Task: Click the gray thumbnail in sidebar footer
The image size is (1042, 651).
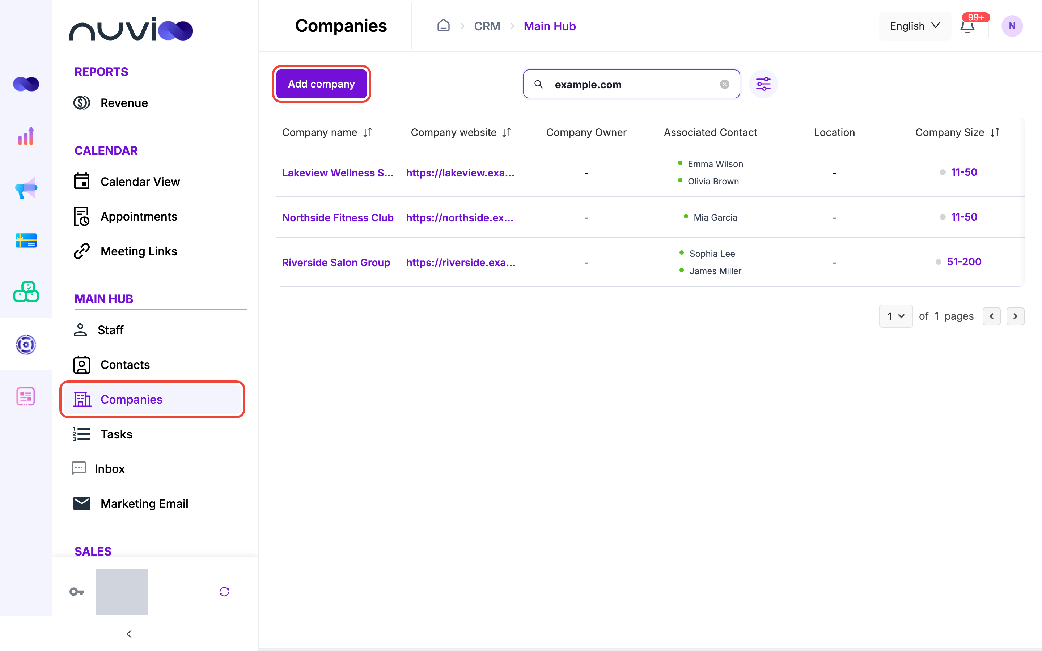Action: (122, 592)
